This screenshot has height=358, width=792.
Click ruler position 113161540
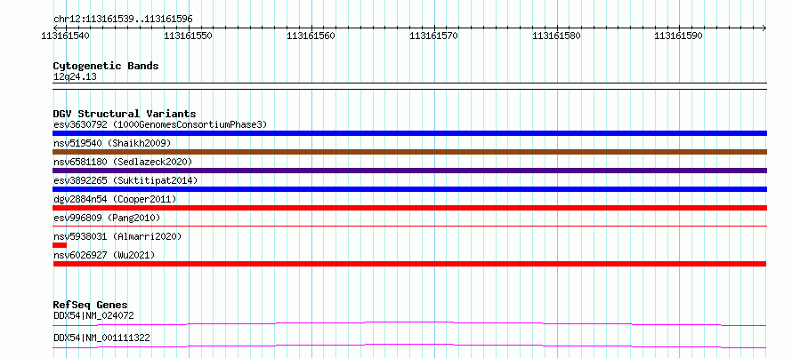[66, 36]
